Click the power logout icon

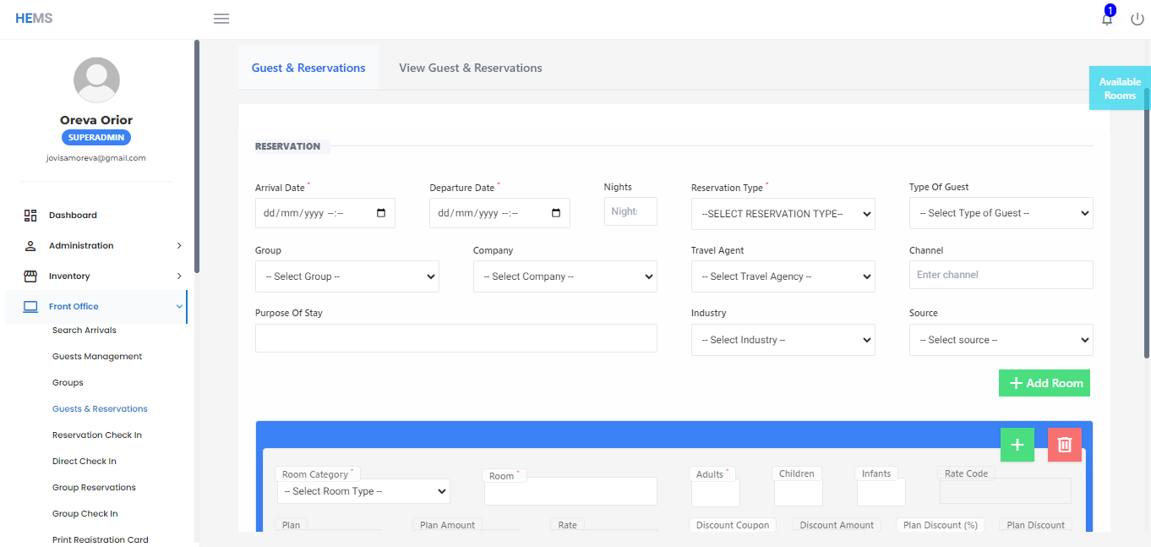(x=1137, y=19)
